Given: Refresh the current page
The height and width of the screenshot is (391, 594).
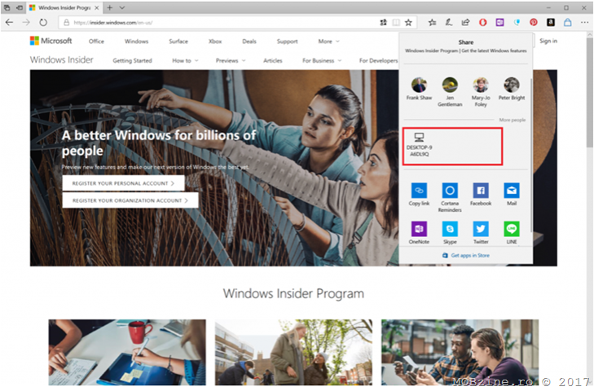Looking at the screenshot, I should click(43, 22).
